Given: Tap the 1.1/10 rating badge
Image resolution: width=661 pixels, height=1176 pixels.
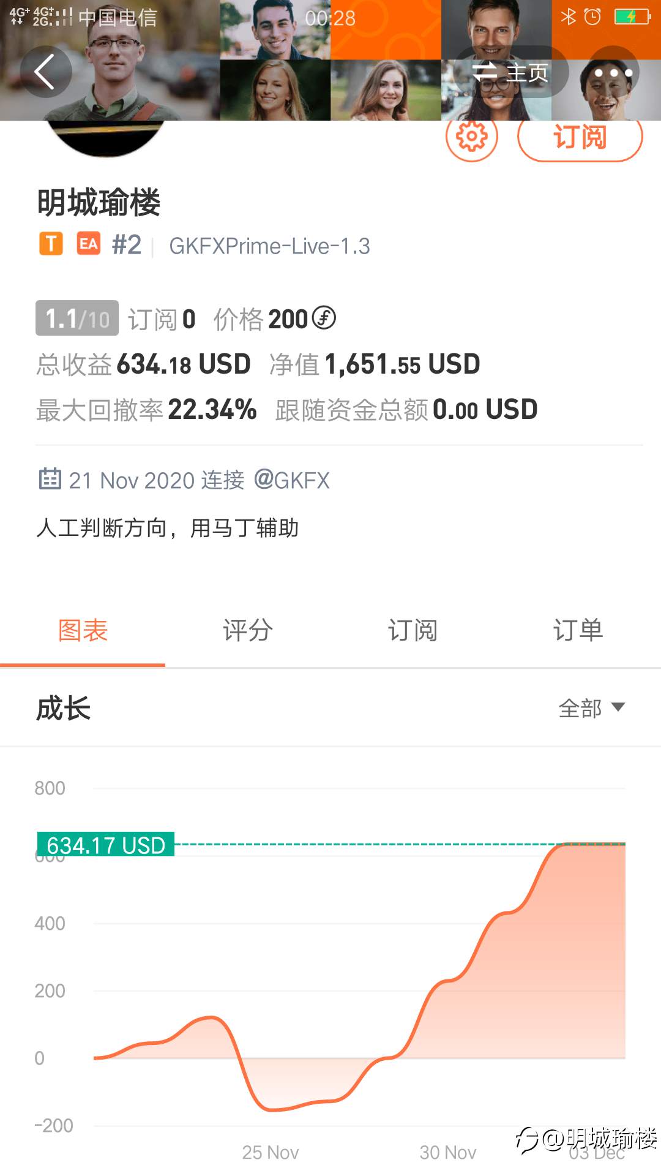Looking at the screenshot, I should coord(77,318).
